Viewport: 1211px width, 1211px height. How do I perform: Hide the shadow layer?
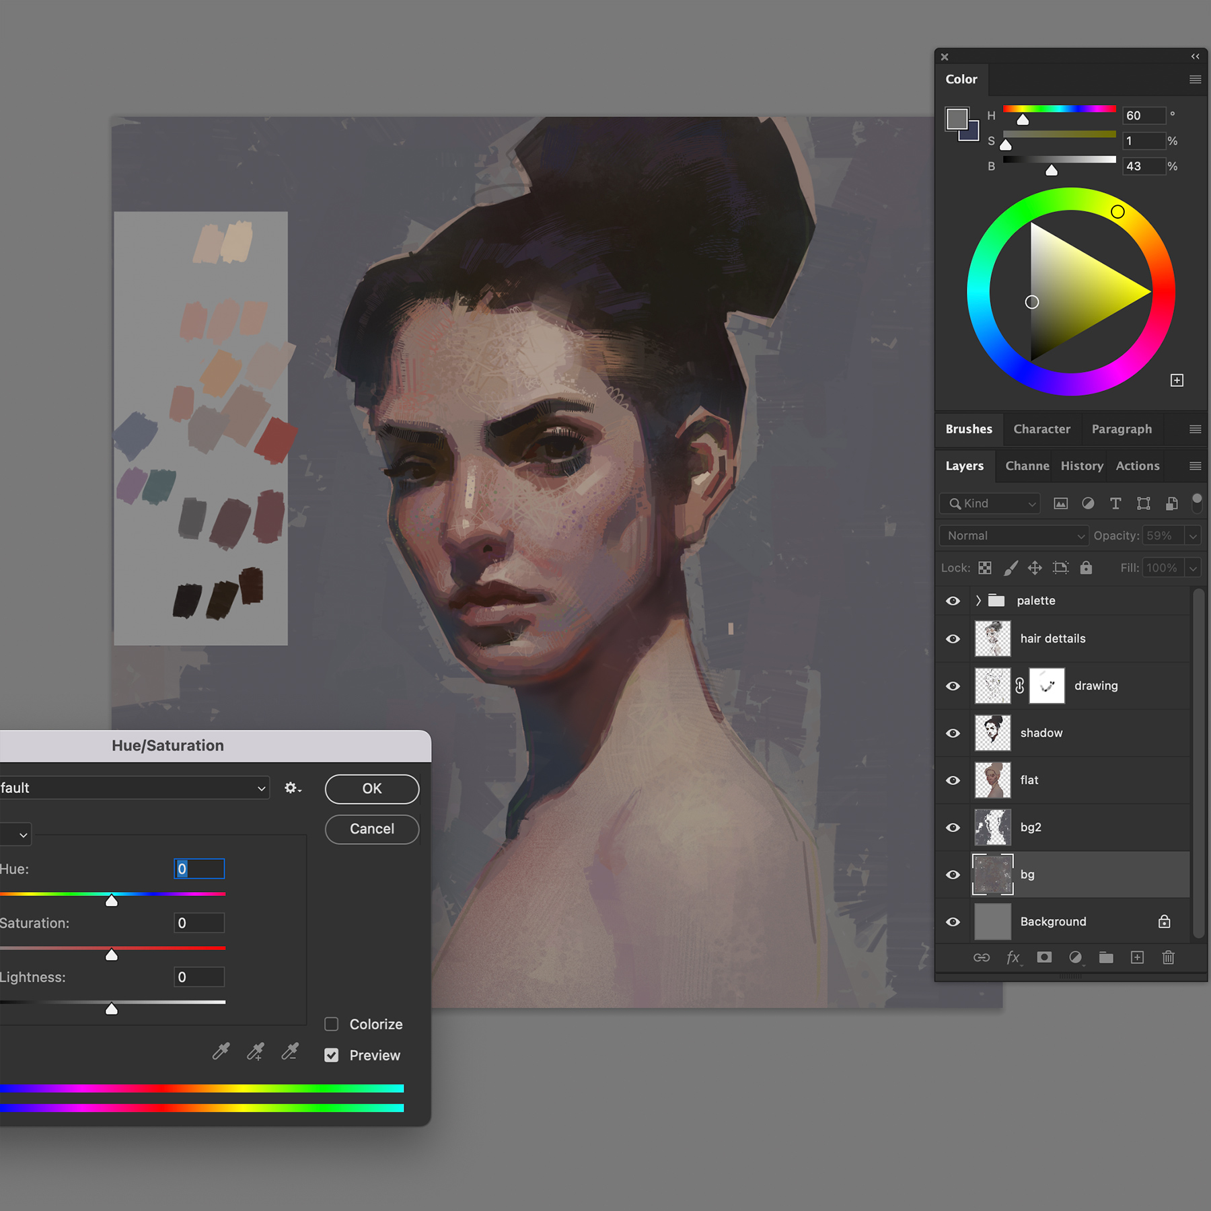[x=953, y=733]
